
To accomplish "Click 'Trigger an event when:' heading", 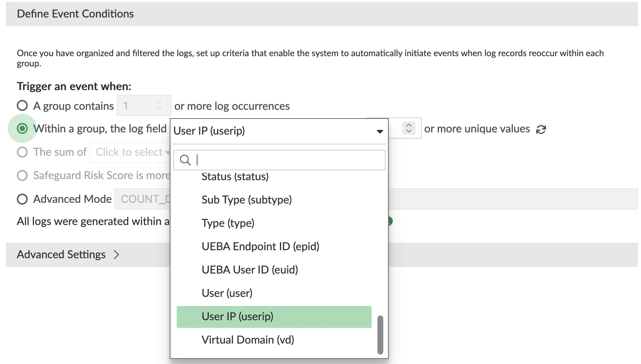I will pyautogui.click(x=74, y=86).
